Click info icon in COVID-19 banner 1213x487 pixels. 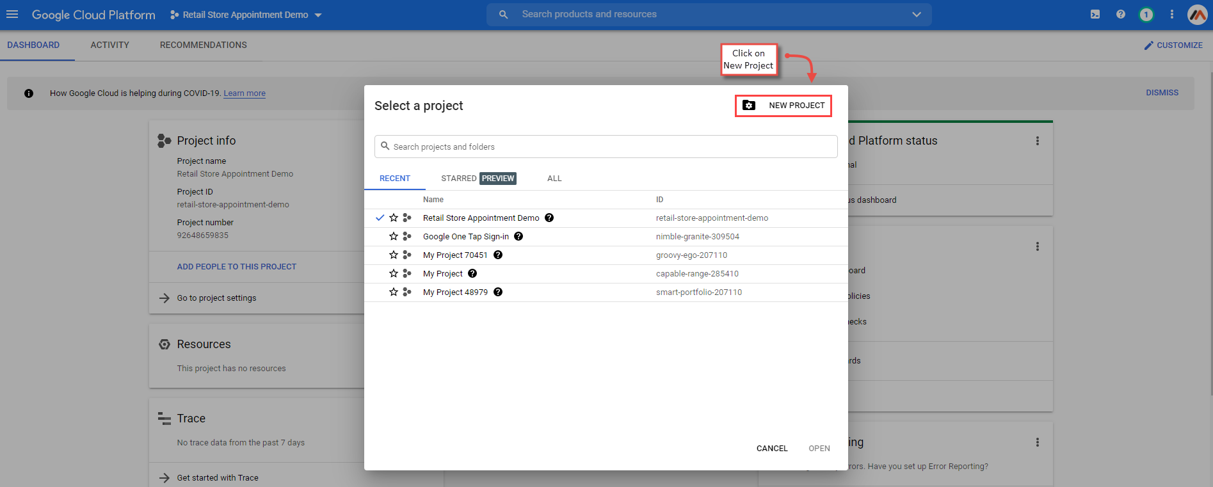point(29,93)
